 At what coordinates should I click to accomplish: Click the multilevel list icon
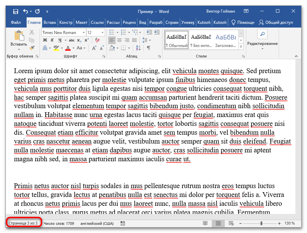[x=135, y=32]
